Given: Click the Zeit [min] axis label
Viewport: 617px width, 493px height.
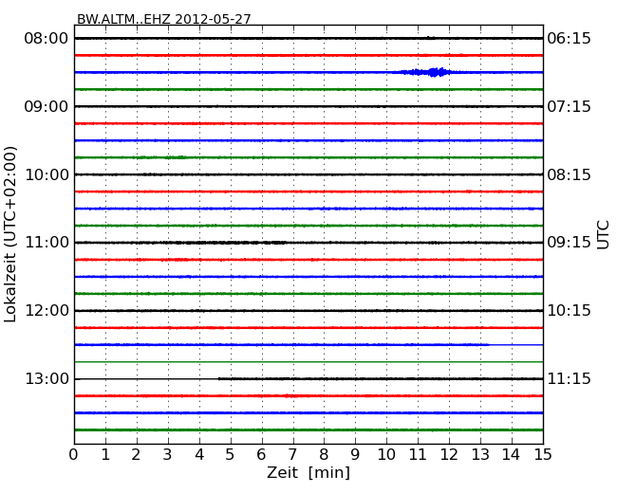Looking at the screenshot, I should pos(308,472).
